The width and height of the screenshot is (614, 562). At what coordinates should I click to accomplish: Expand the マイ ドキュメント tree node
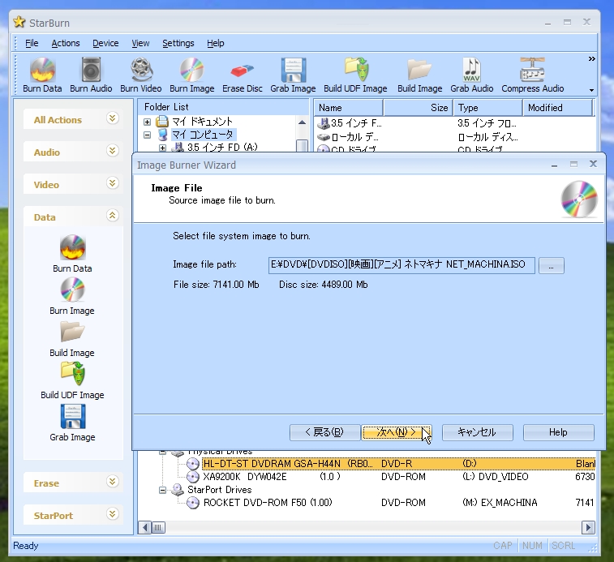148,122
